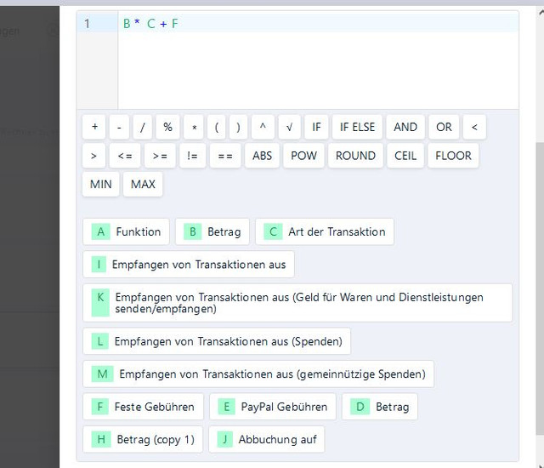Viewport: 544px width, 468px height.
Task: Insert the greater-than operator
Action: tap(93, 156)
